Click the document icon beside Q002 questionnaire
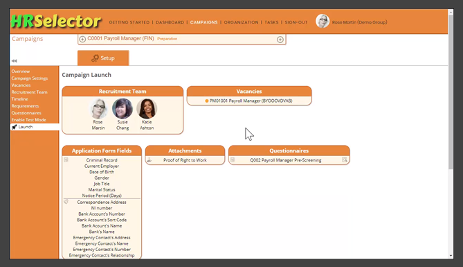The height and width of the screenshot is (267, 463). pyautogui.click(x=233, y=160)
